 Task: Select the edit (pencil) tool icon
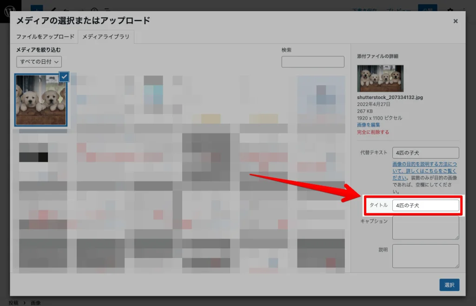pyautogui.click(x=53, y=10)
